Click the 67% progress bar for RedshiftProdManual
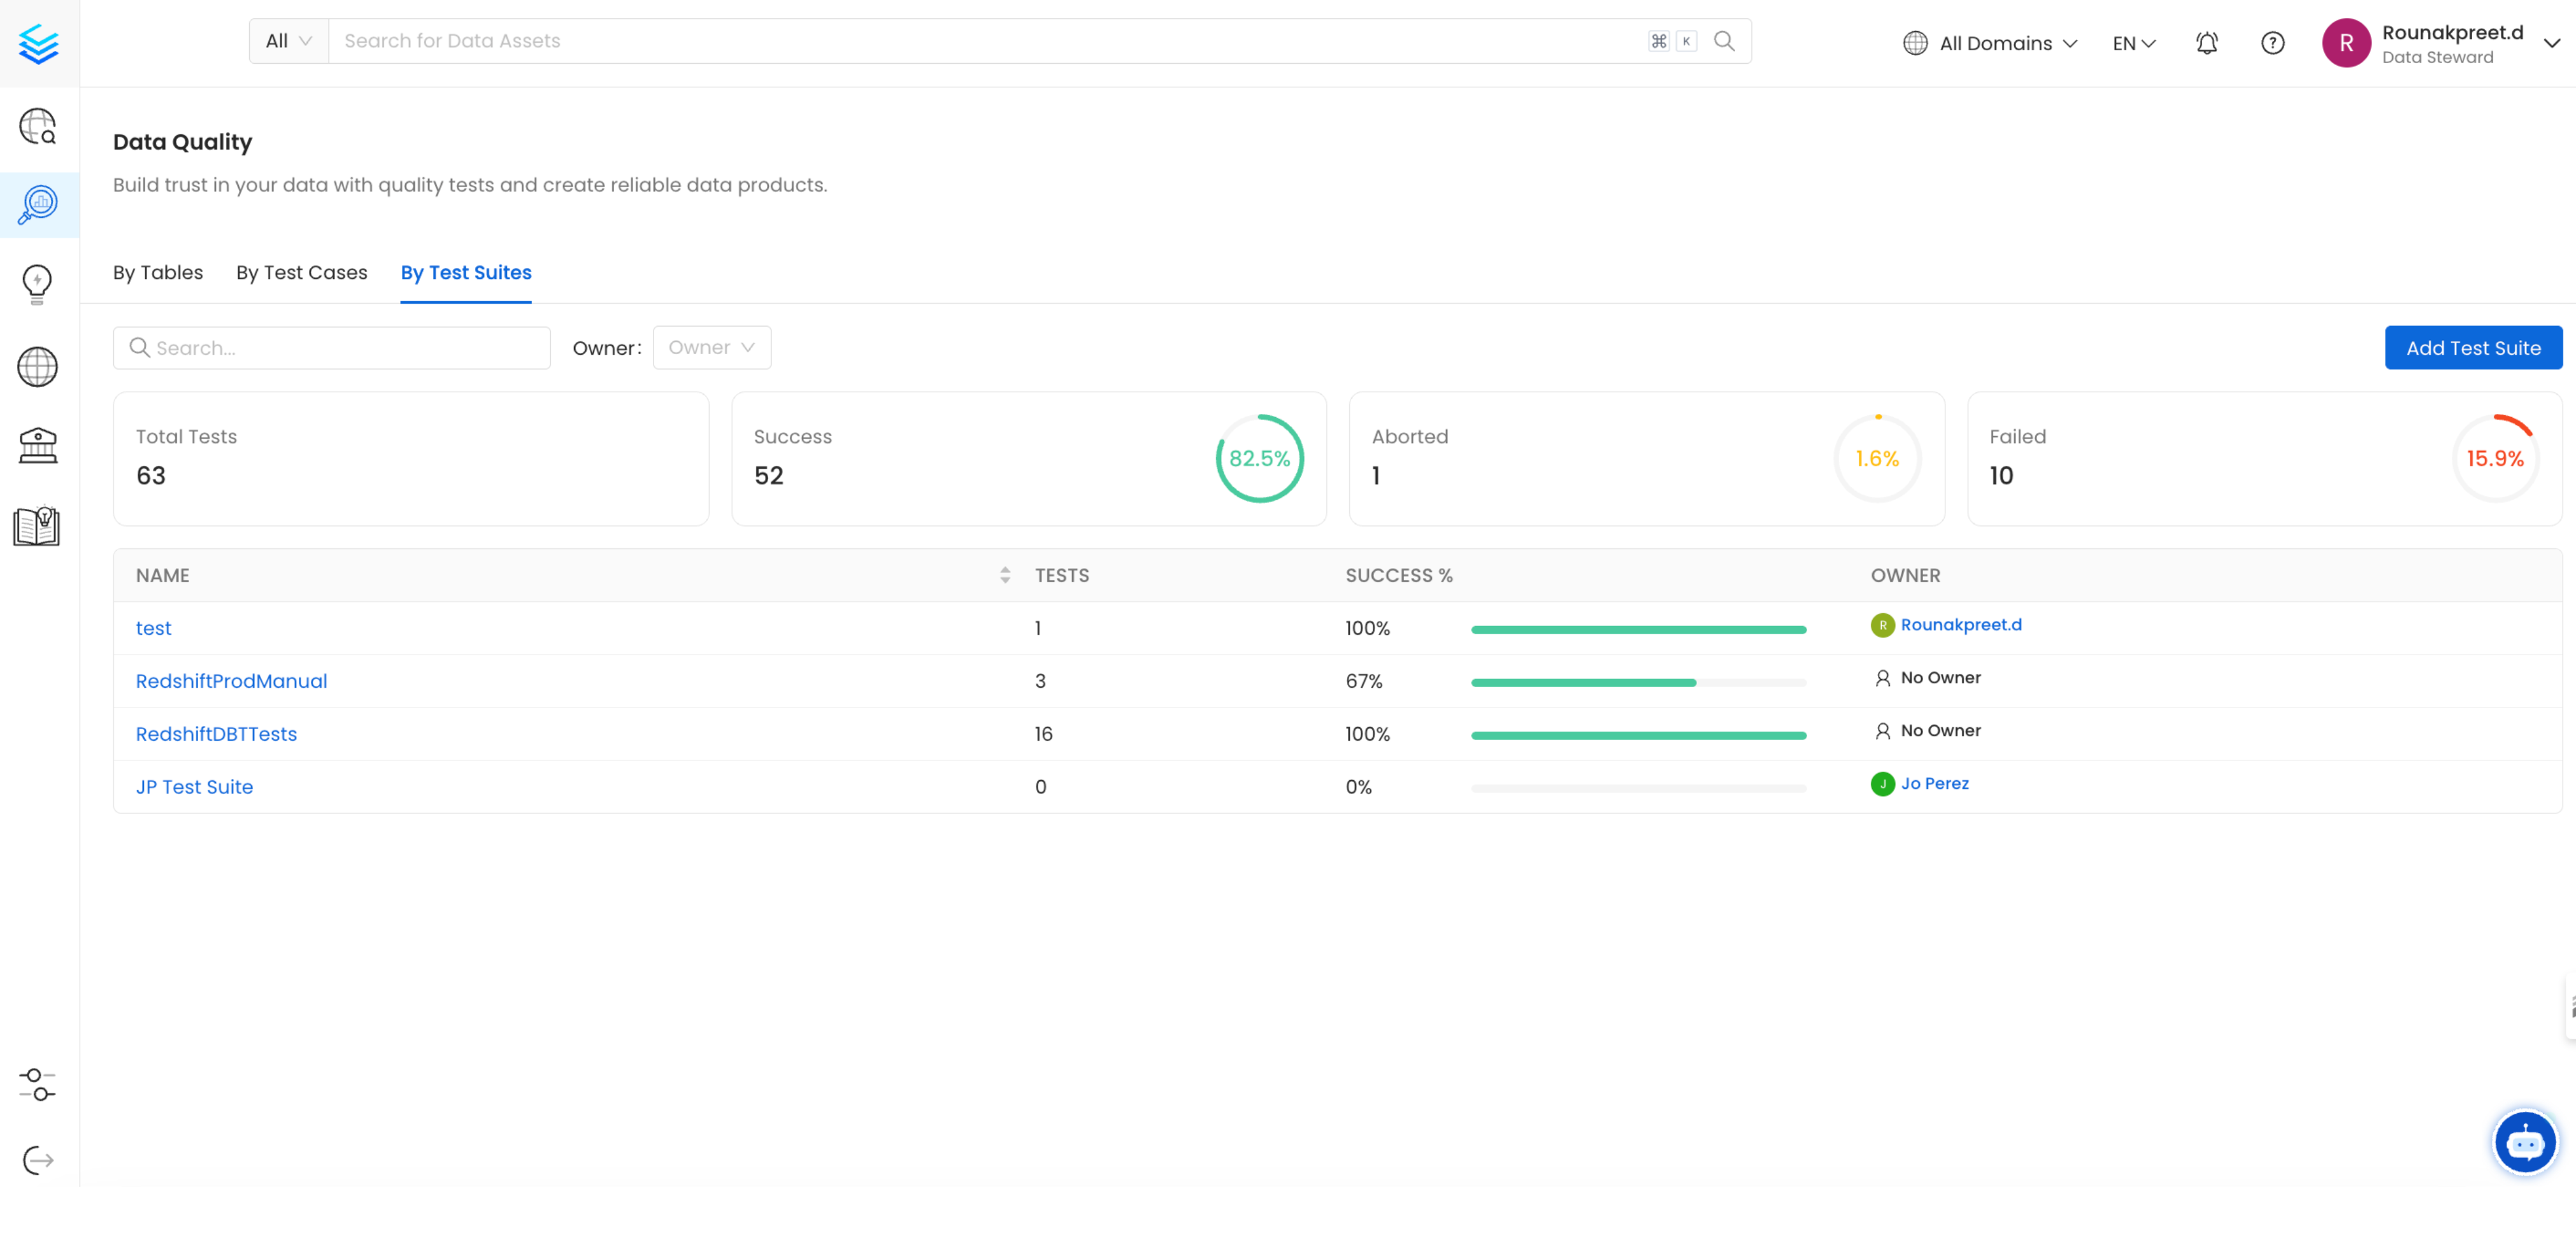The width and height of the screenshot is (2576, 1238). pyautogui.click(x=1638, y=683)
